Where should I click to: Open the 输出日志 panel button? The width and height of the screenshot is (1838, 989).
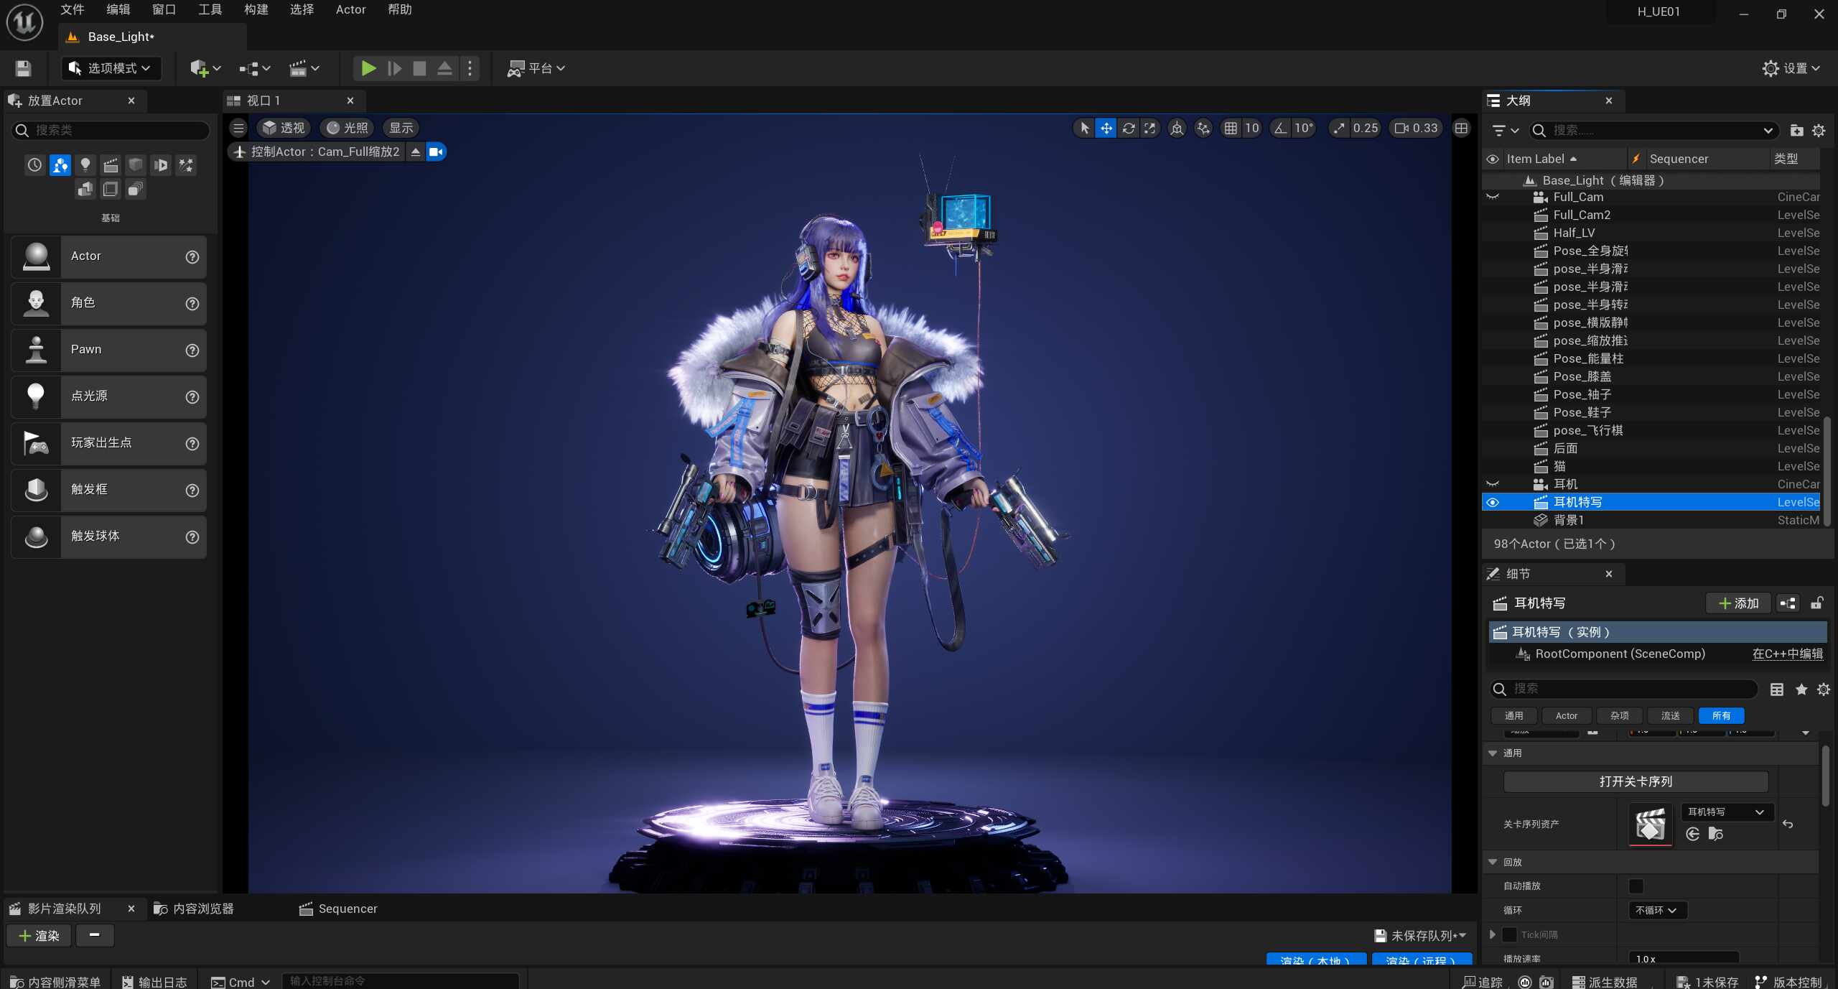pos(154,982)
